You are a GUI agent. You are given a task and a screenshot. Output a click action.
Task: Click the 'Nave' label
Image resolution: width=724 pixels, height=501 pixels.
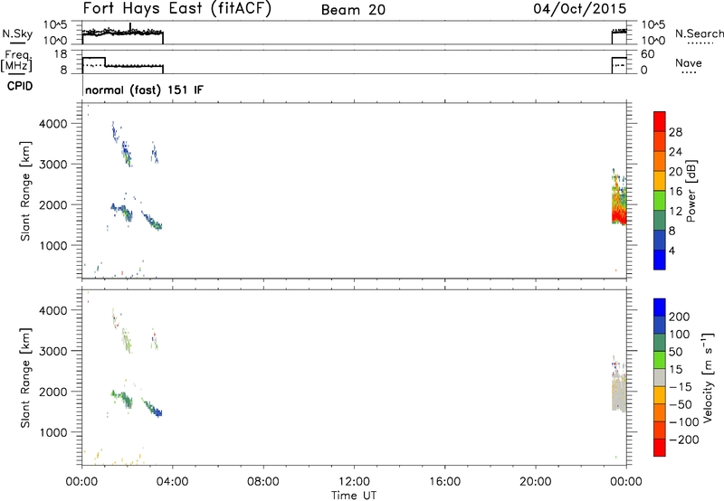688,63
